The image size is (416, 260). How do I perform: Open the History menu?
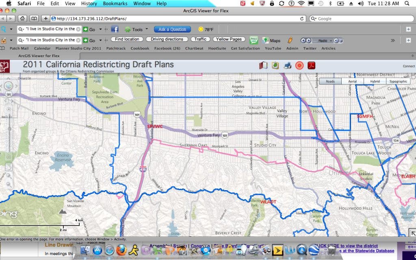click(89, 3)
